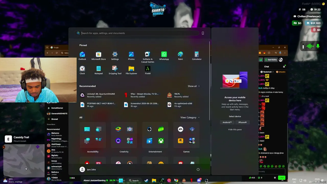Select Android device option
This screenshot has width=327, height=184.
click(x=227, y=122)
